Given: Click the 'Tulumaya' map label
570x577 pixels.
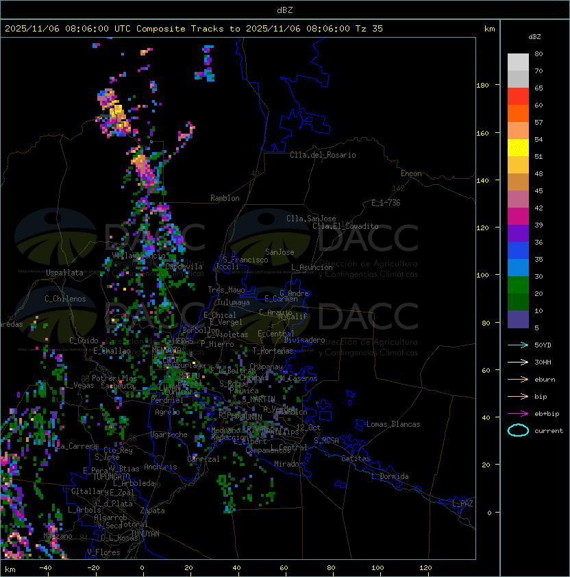Looking at the screenshot, I should [x=234, y=302].
